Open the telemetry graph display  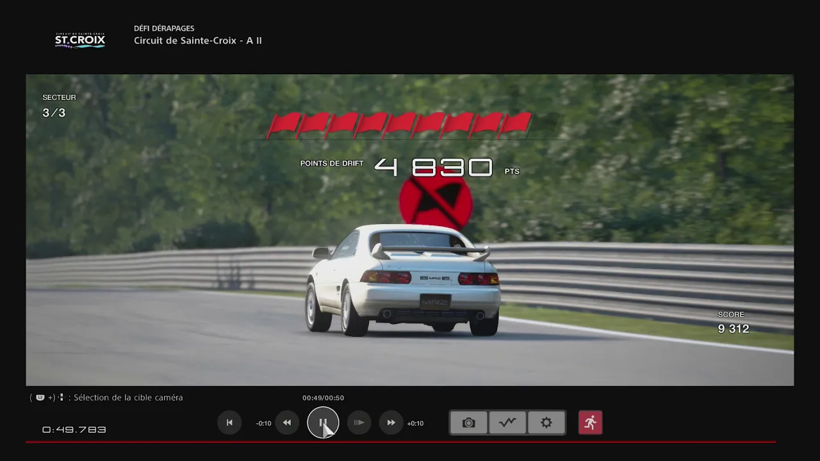pos(507,423)
